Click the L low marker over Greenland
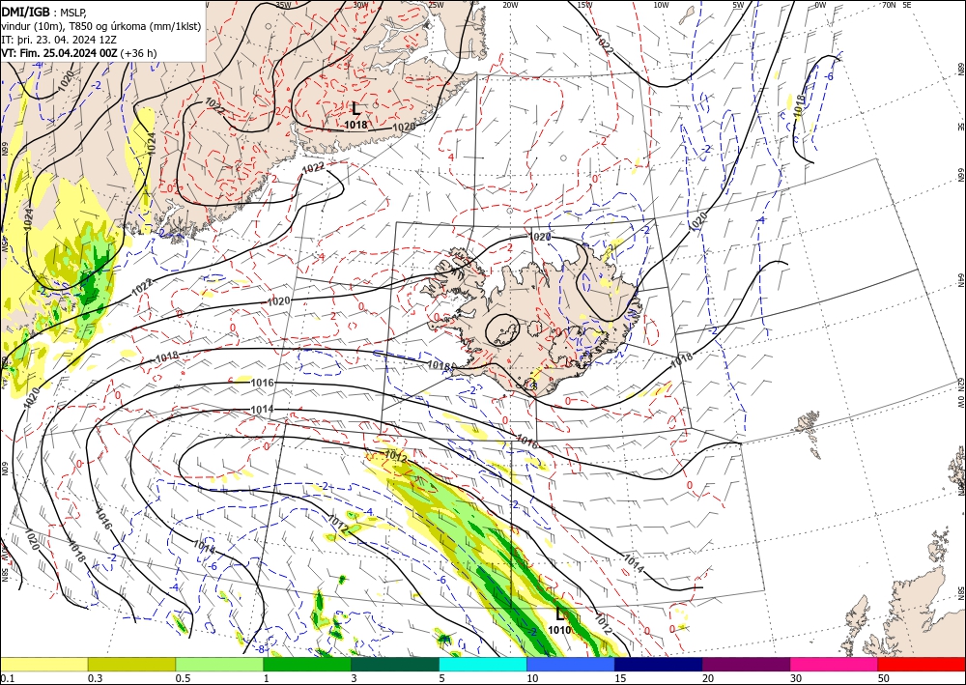The height and width of the screenshot is (685, 966). [355, 109]
